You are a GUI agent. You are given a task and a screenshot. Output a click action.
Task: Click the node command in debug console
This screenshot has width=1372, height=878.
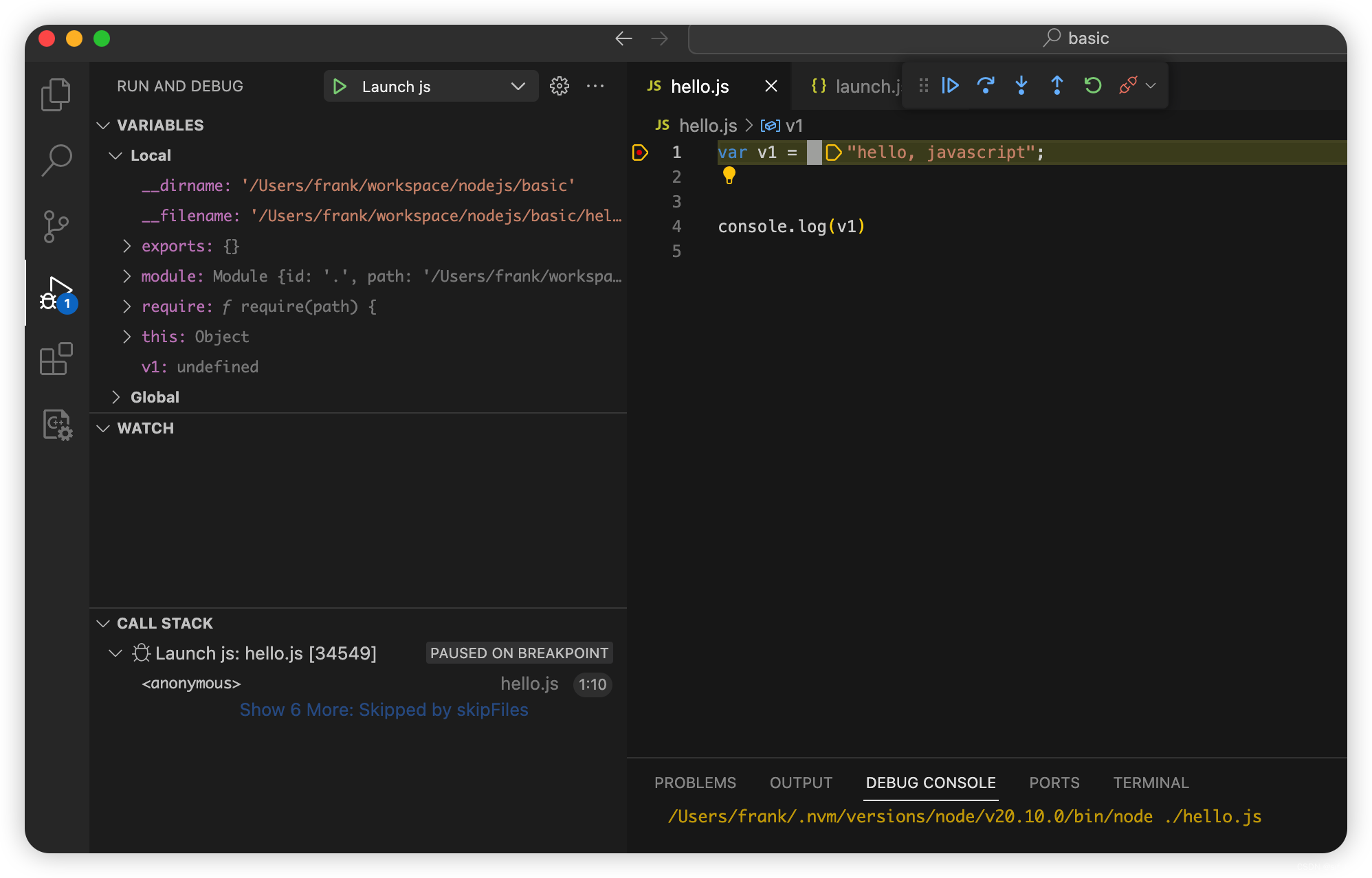click(964, 817)
